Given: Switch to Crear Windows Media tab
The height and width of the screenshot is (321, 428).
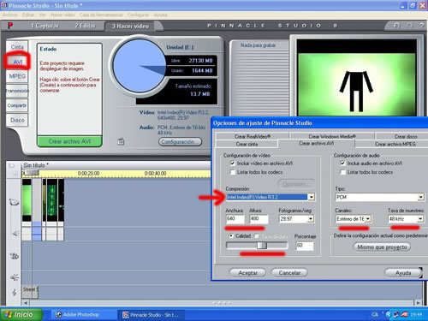Looking at the screenshot, I should coord(332,136).
